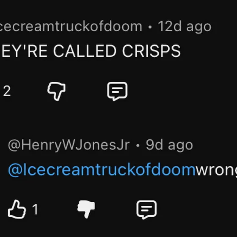237x237 pixels.
Task: Click the word ago after 9d
Action: 180,146
